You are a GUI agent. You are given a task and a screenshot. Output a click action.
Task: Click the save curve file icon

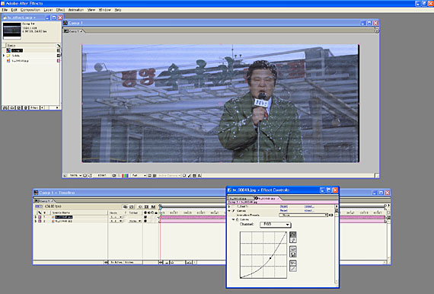pyautogui.click(x=293, y=254)
